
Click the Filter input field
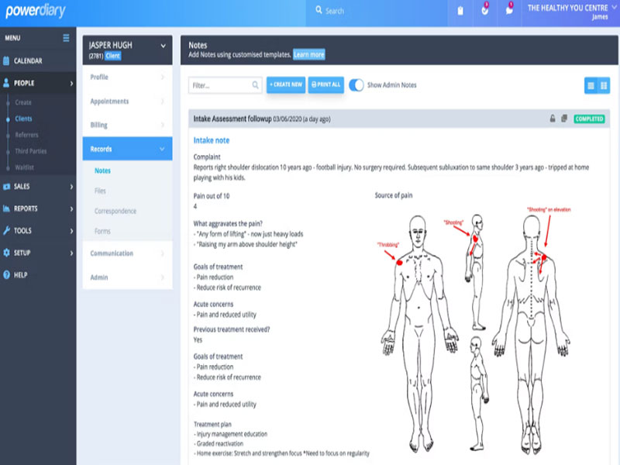click(225, 85)
